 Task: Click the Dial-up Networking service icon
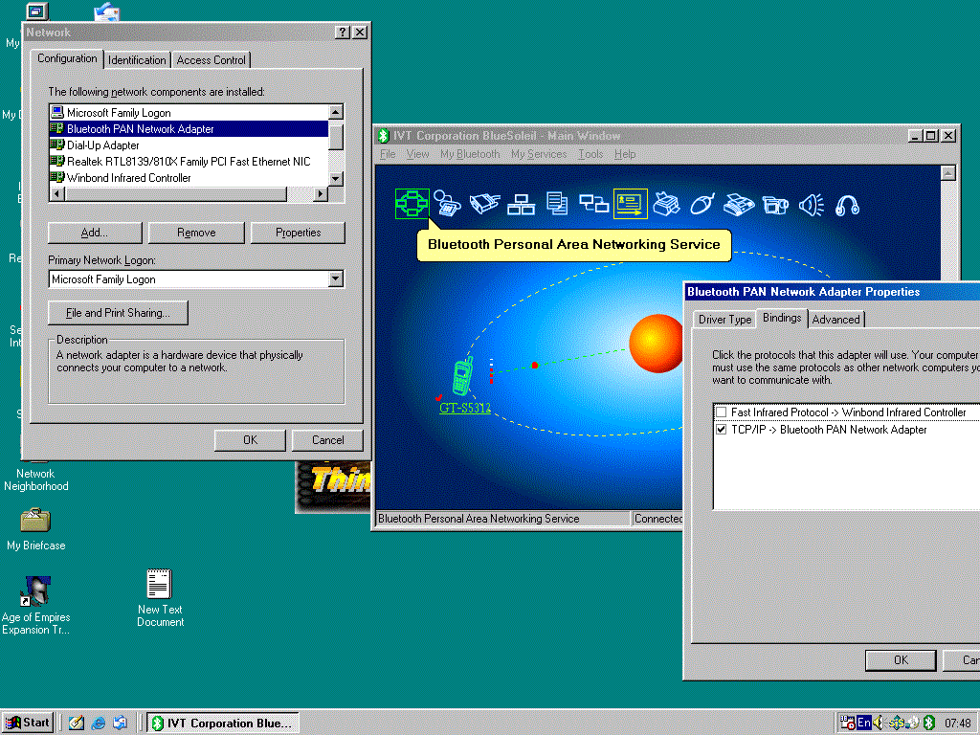[447, 204]
